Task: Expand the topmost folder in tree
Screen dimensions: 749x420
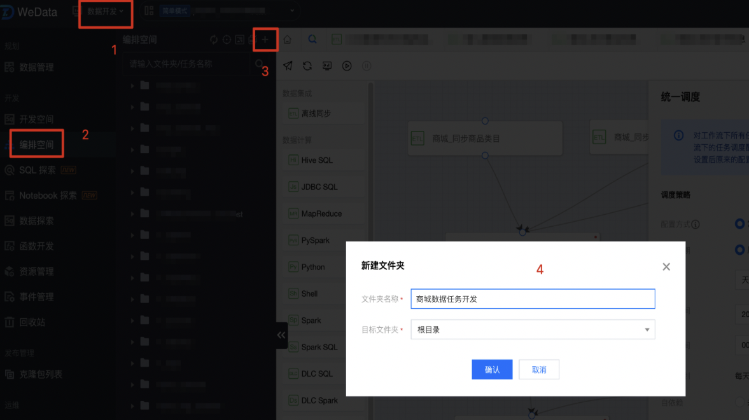Action: (x=132, y=86)
